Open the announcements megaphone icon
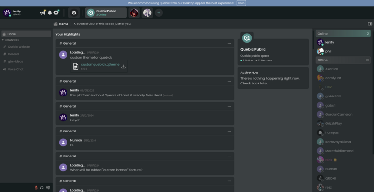 (42, 12)
